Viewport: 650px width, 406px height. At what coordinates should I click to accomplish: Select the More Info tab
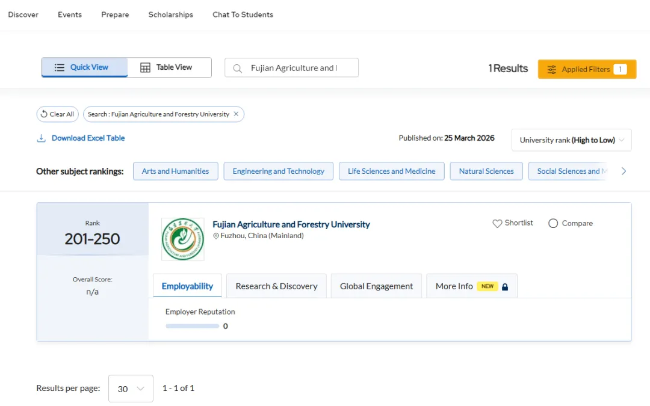(472, 286)
